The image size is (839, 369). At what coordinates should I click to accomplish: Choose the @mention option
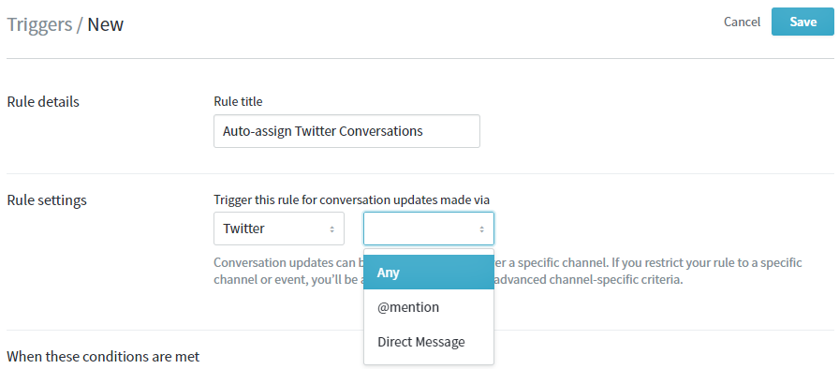tap(429, 307)
